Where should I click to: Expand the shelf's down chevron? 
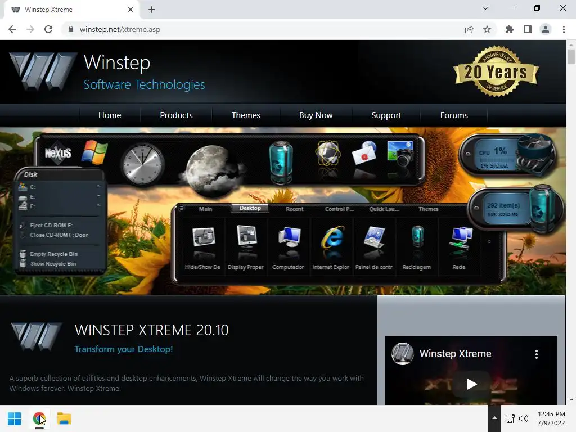tap(489, 241)
